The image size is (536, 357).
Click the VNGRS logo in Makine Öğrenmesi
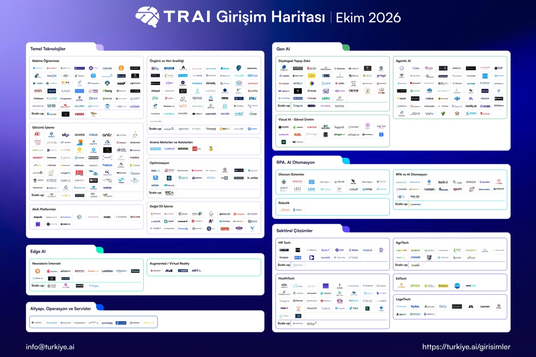79,114
